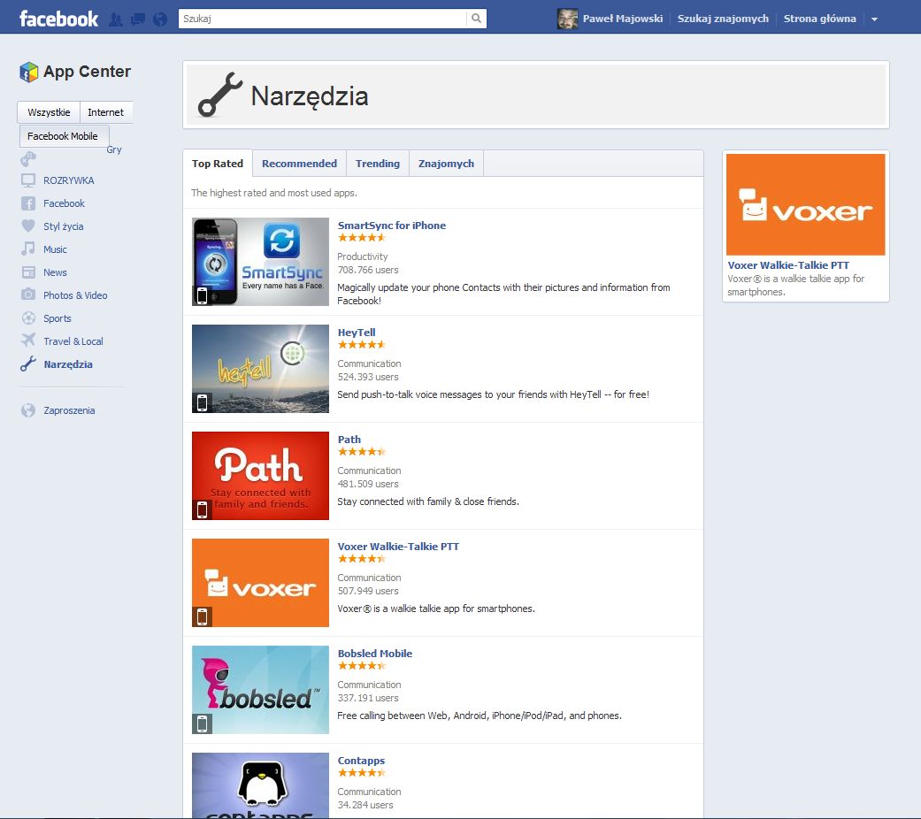
Task: Click the Music note icon in sidebar
Action: click(x=29, y=249)
